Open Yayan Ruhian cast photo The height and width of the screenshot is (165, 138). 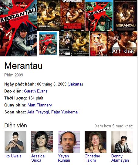click(69, 142)
